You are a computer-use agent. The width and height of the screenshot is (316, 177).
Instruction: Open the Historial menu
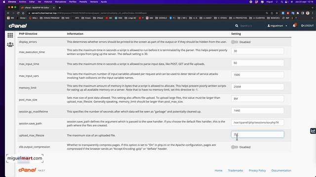tap(48, 2)
